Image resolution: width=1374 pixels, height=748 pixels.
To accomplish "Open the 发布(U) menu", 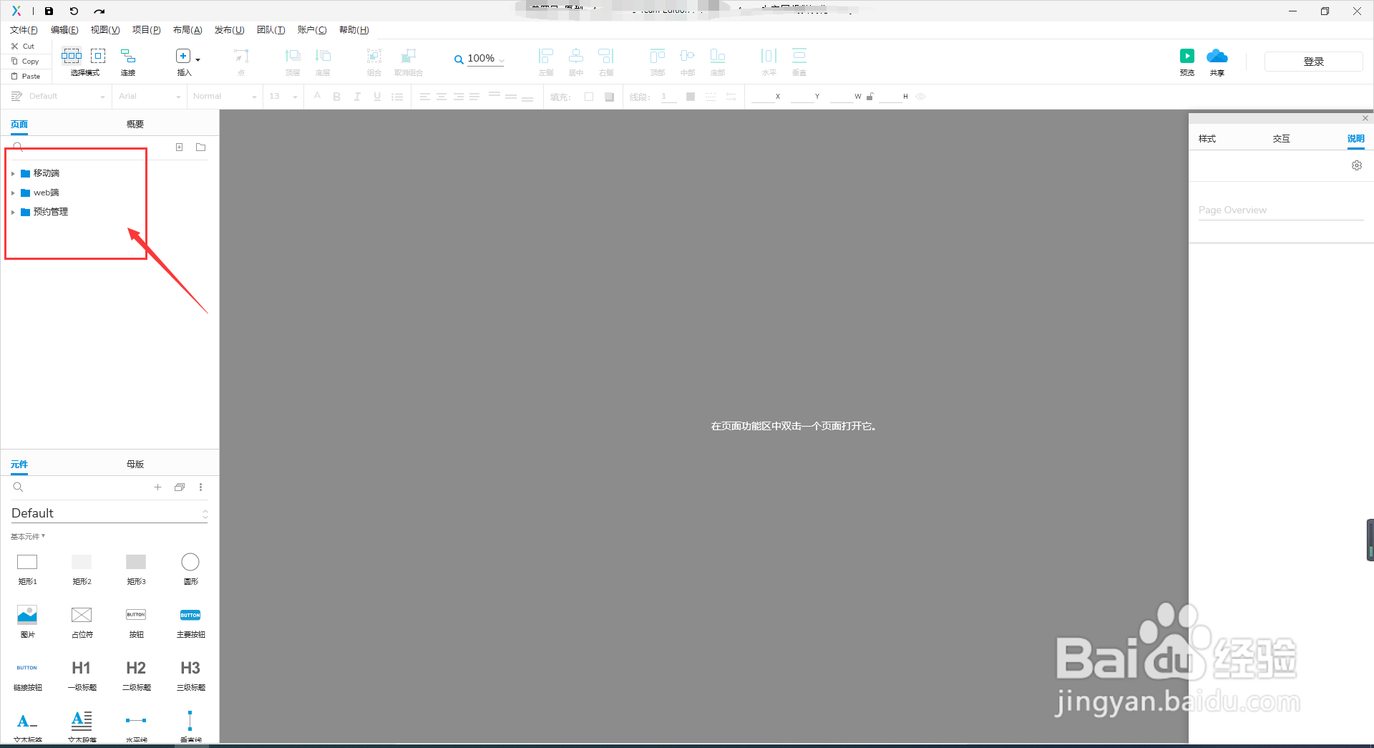I will (x=230, y=30).
